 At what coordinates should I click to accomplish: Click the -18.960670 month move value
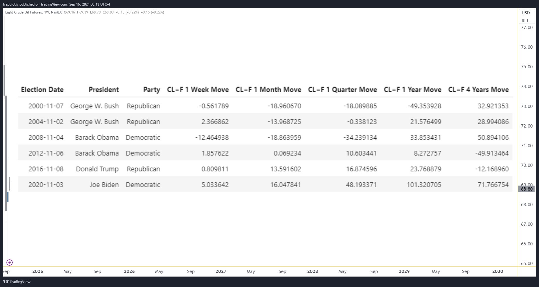pyautogui.click(x=284, y=106)
